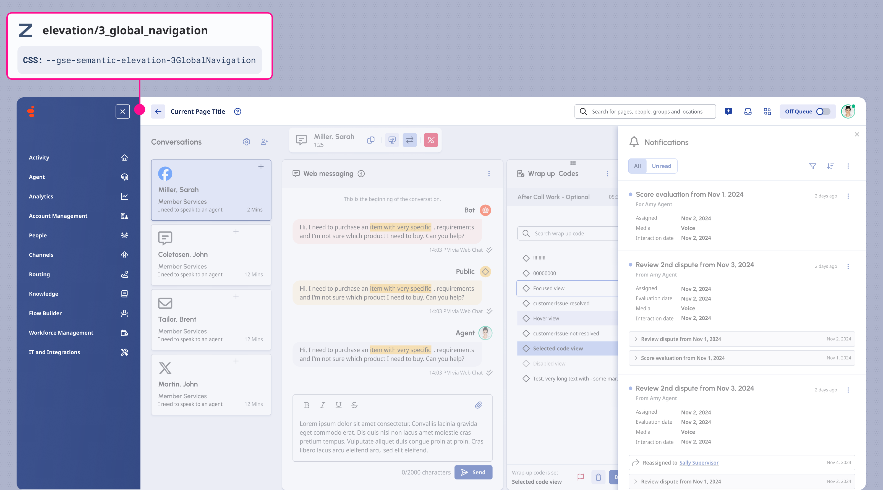
Task: Click the end conversation red phone icon
Action: (x=430, y=140)
